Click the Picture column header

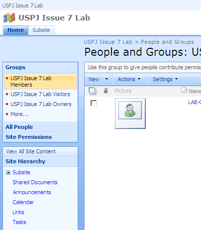123,91
